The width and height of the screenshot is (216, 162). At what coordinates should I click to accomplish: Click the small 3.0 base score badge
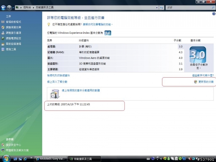(x=108, y=33)
